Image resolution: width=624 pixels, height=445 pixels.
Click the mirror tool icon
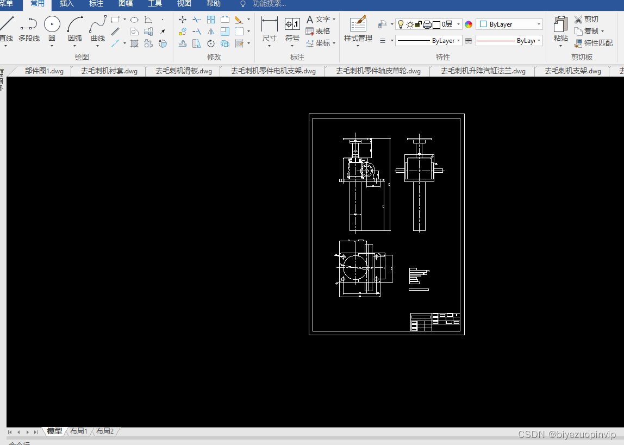pos(211,32)
